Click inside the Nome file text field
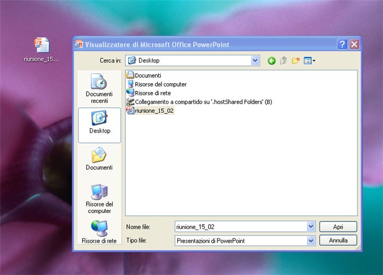Image resolution: width=383 pixels, height=275 pixels. pyautogui.click(x=241, y=227)
